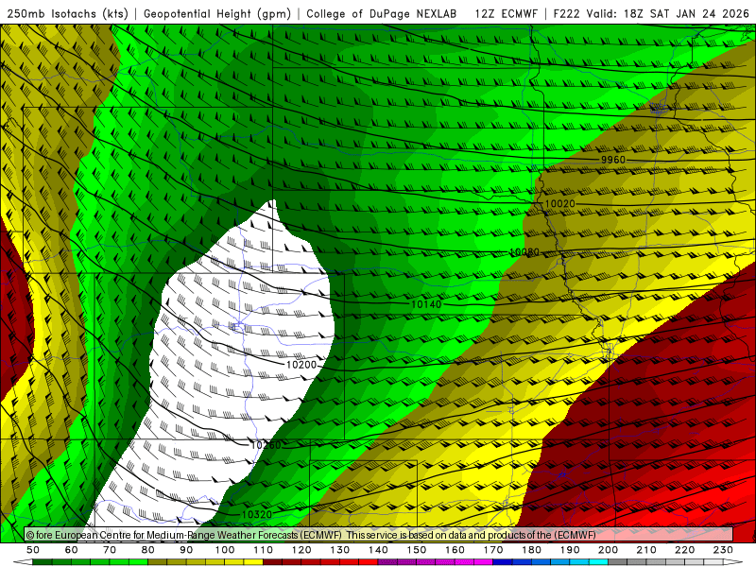The width and height of the screenshot is (756, 567).
Task: Click the 160 value on the color scale
Action: (455, 550)
